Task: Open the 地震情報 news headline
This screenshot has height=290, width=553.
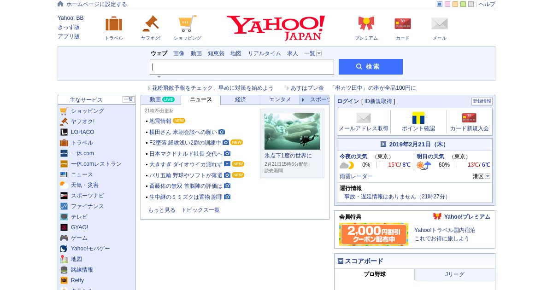Action: click(160, 121)
